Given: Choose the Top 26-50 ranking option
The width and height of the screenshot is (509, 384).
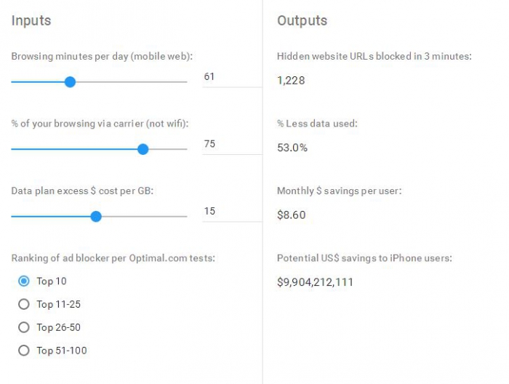Looking at the screenshot, I should (24, 327).
